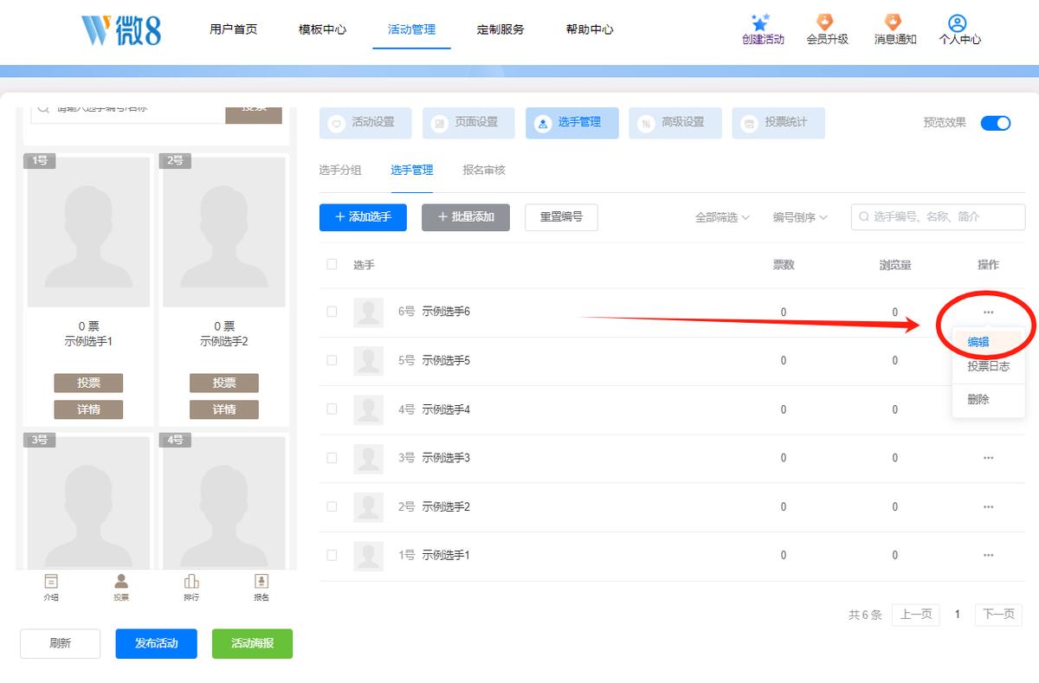Click avatar thumbnail of 示例选手4
Screen dimensions: 1039x683
point(369,409)
